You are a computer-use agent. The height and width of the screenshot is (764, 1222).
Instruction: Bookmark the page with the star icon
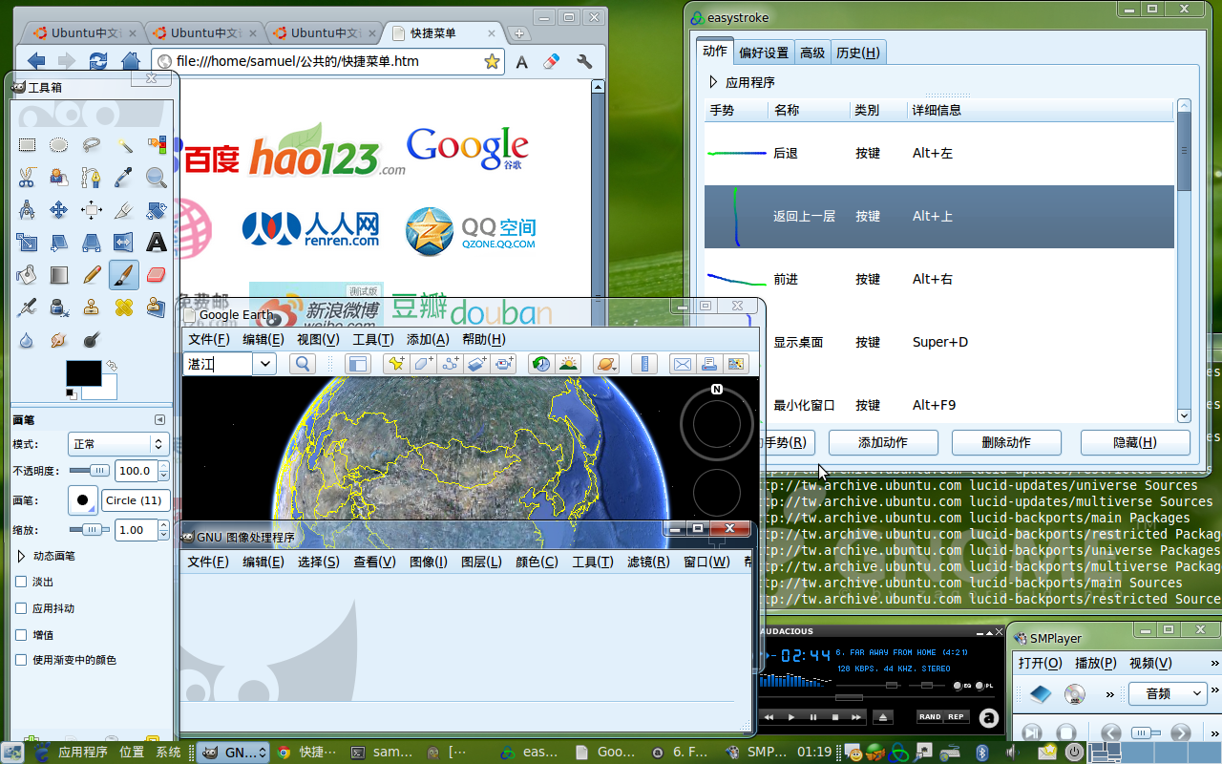(492, 61)
